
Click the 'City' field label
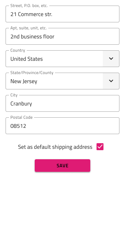14,95
